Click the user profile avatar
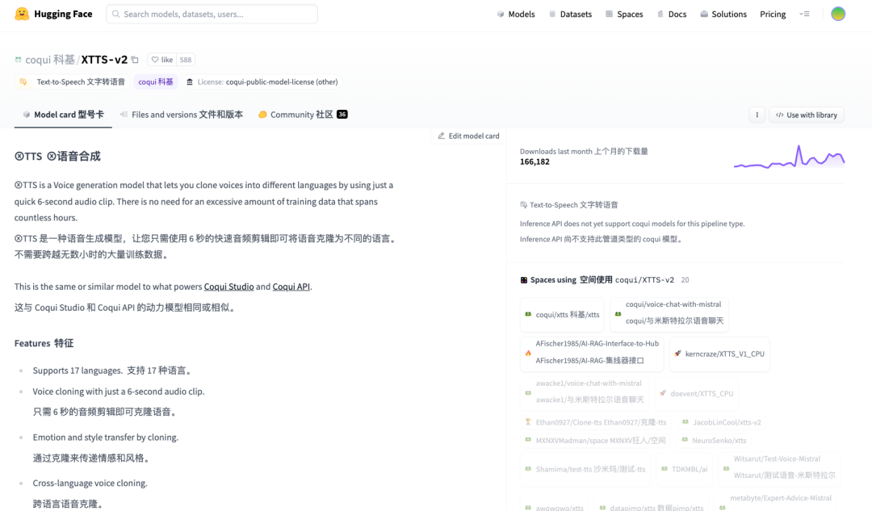The height and width of the screenshot is (511, 872). [838, 14]
